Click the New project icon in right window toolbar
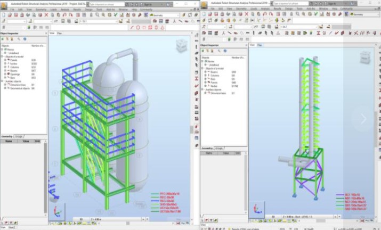Viewport: 381px width, 230px height. click(x=204, y=14)
